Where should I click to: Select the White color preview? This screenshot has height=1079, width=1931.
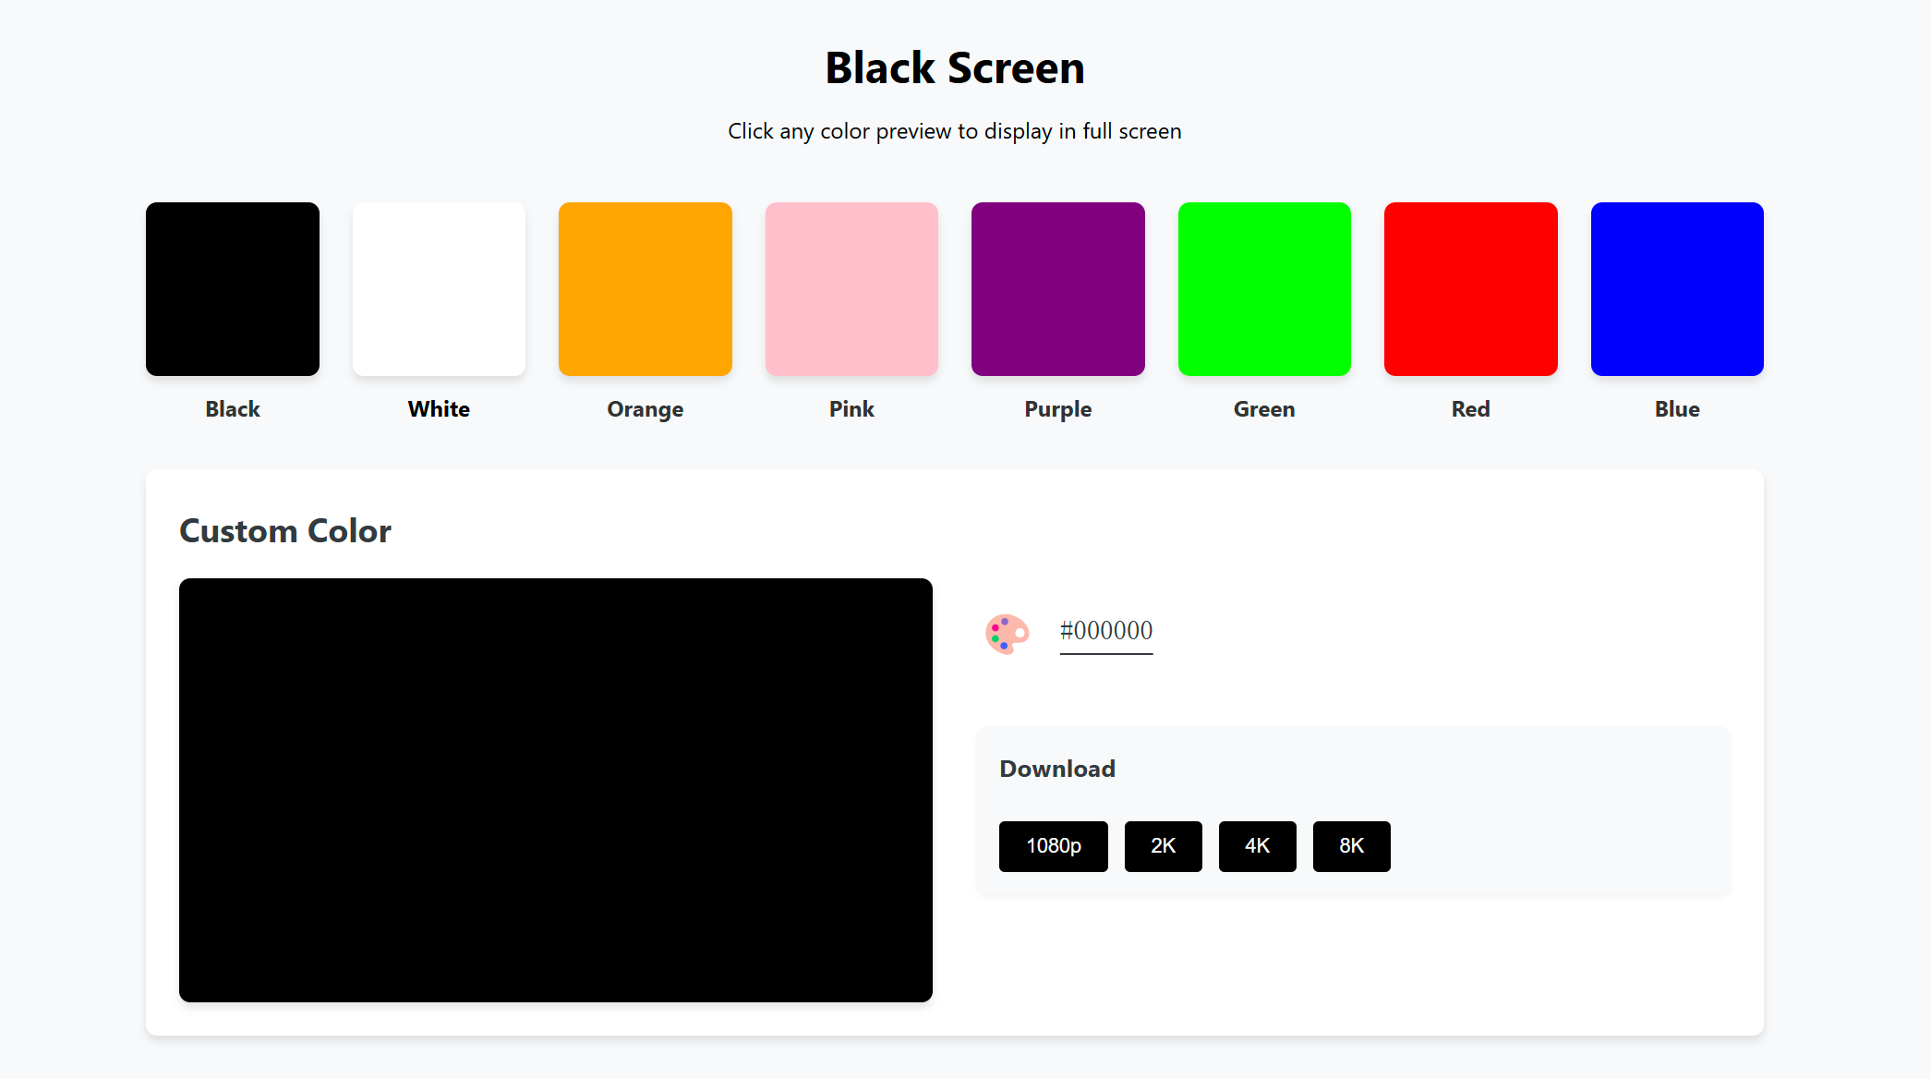tap(439, 288)
